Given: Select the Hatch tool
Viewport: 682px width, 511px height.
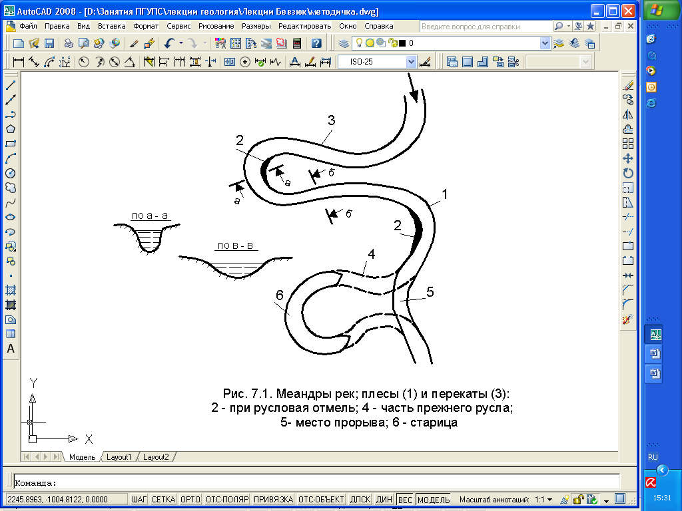Looking at the screenshot, I should click(11, 290).
